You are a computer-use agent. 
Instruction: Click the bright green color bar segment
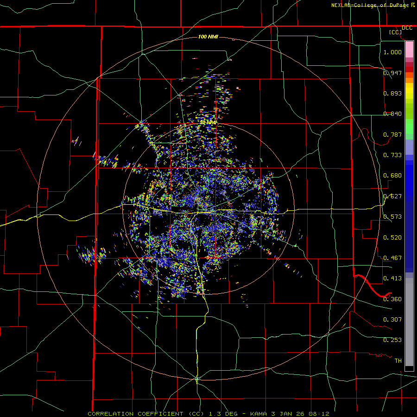(409, 126)
